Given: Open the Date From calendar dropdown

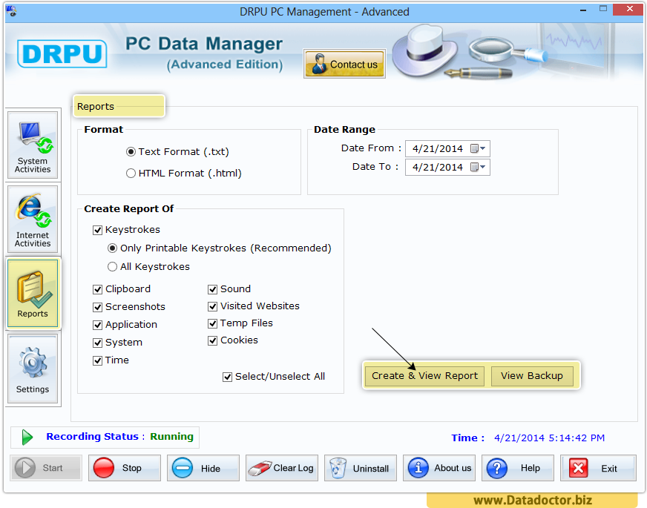Looking at the screenshot, I should [479, 148].
